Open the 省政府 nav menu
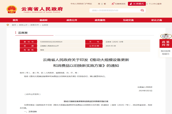This screenshot has width=172, height=114. (x=43, y=20)
